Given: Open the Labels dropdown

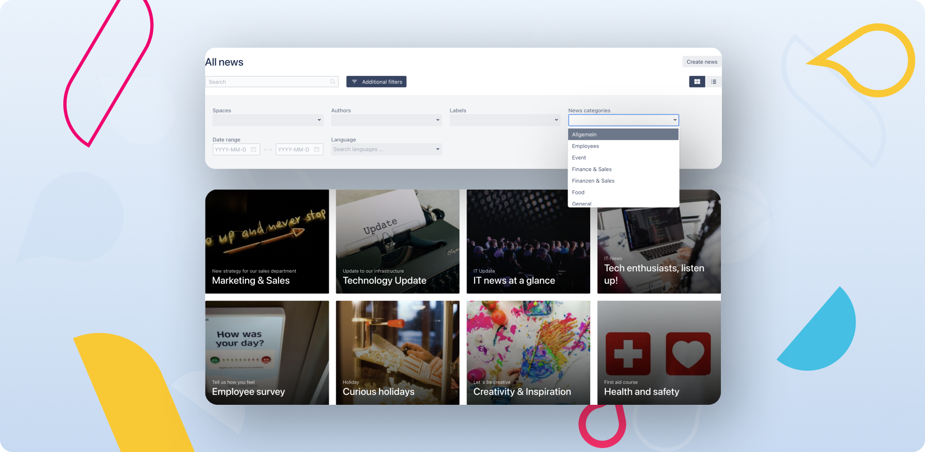Looking at the screenshot, I should pos(505,120).
